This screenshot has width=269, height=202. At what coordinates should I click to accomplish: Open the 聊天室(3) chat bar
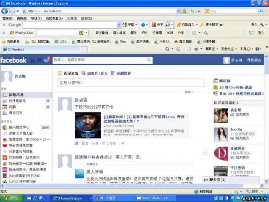click(x=231, y=180)
